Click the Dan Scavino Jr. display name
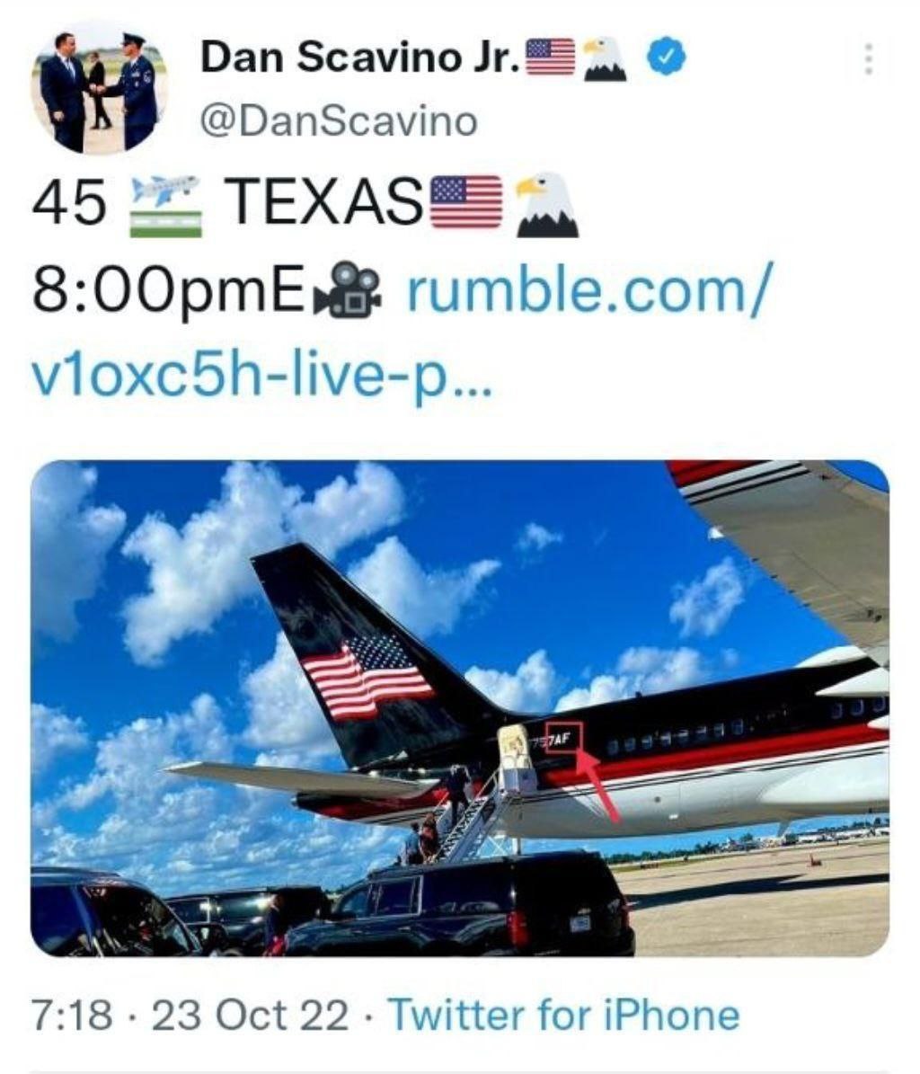Viewport: 920px width, 1074px height. [360, 57]
